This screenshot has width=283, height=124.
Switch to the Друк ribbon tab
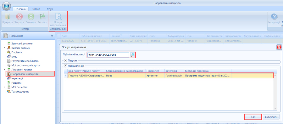point(50,9)
